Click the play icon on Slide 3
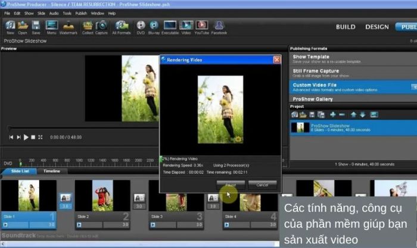 [x=153, y=225]
